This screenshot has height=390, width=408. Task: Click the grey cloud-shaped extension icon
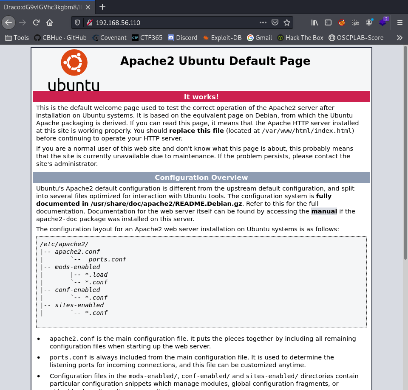pyautogui.click(x=355, y=22)
